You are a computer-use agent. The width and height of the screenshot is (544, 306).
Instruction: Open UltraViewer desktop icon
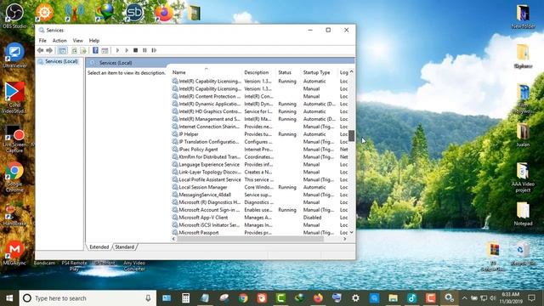pos(14,55)
